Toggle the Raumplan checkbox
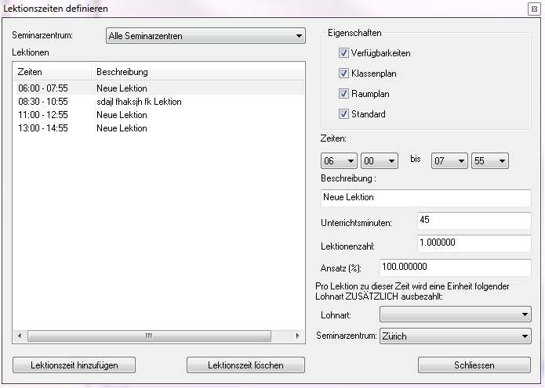This screenshot has height=388, width=545. 343,94
